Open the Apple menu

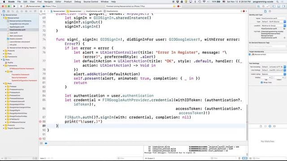[x=4, y=2]
